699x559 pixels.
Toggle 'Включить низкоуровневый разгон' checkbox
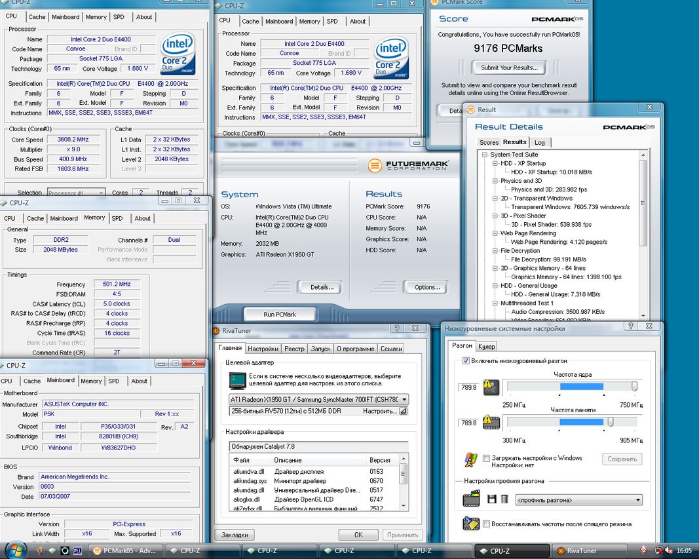click(x=466, y=360)
